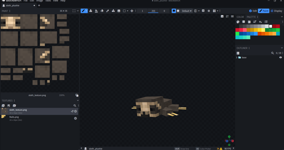The width and height of the screenshot is (284, 150).
Task: Open the viewport hamburger menu icon
Action: 232,16
